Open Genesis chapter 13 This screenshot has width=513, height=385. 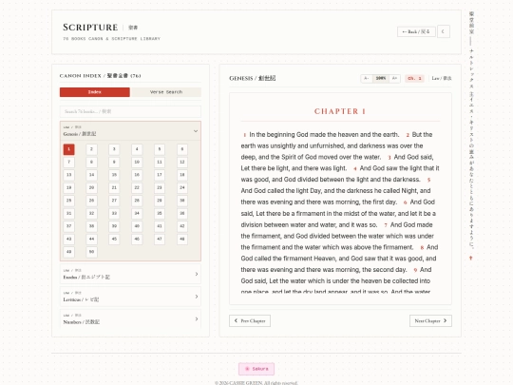coord(68,175)
